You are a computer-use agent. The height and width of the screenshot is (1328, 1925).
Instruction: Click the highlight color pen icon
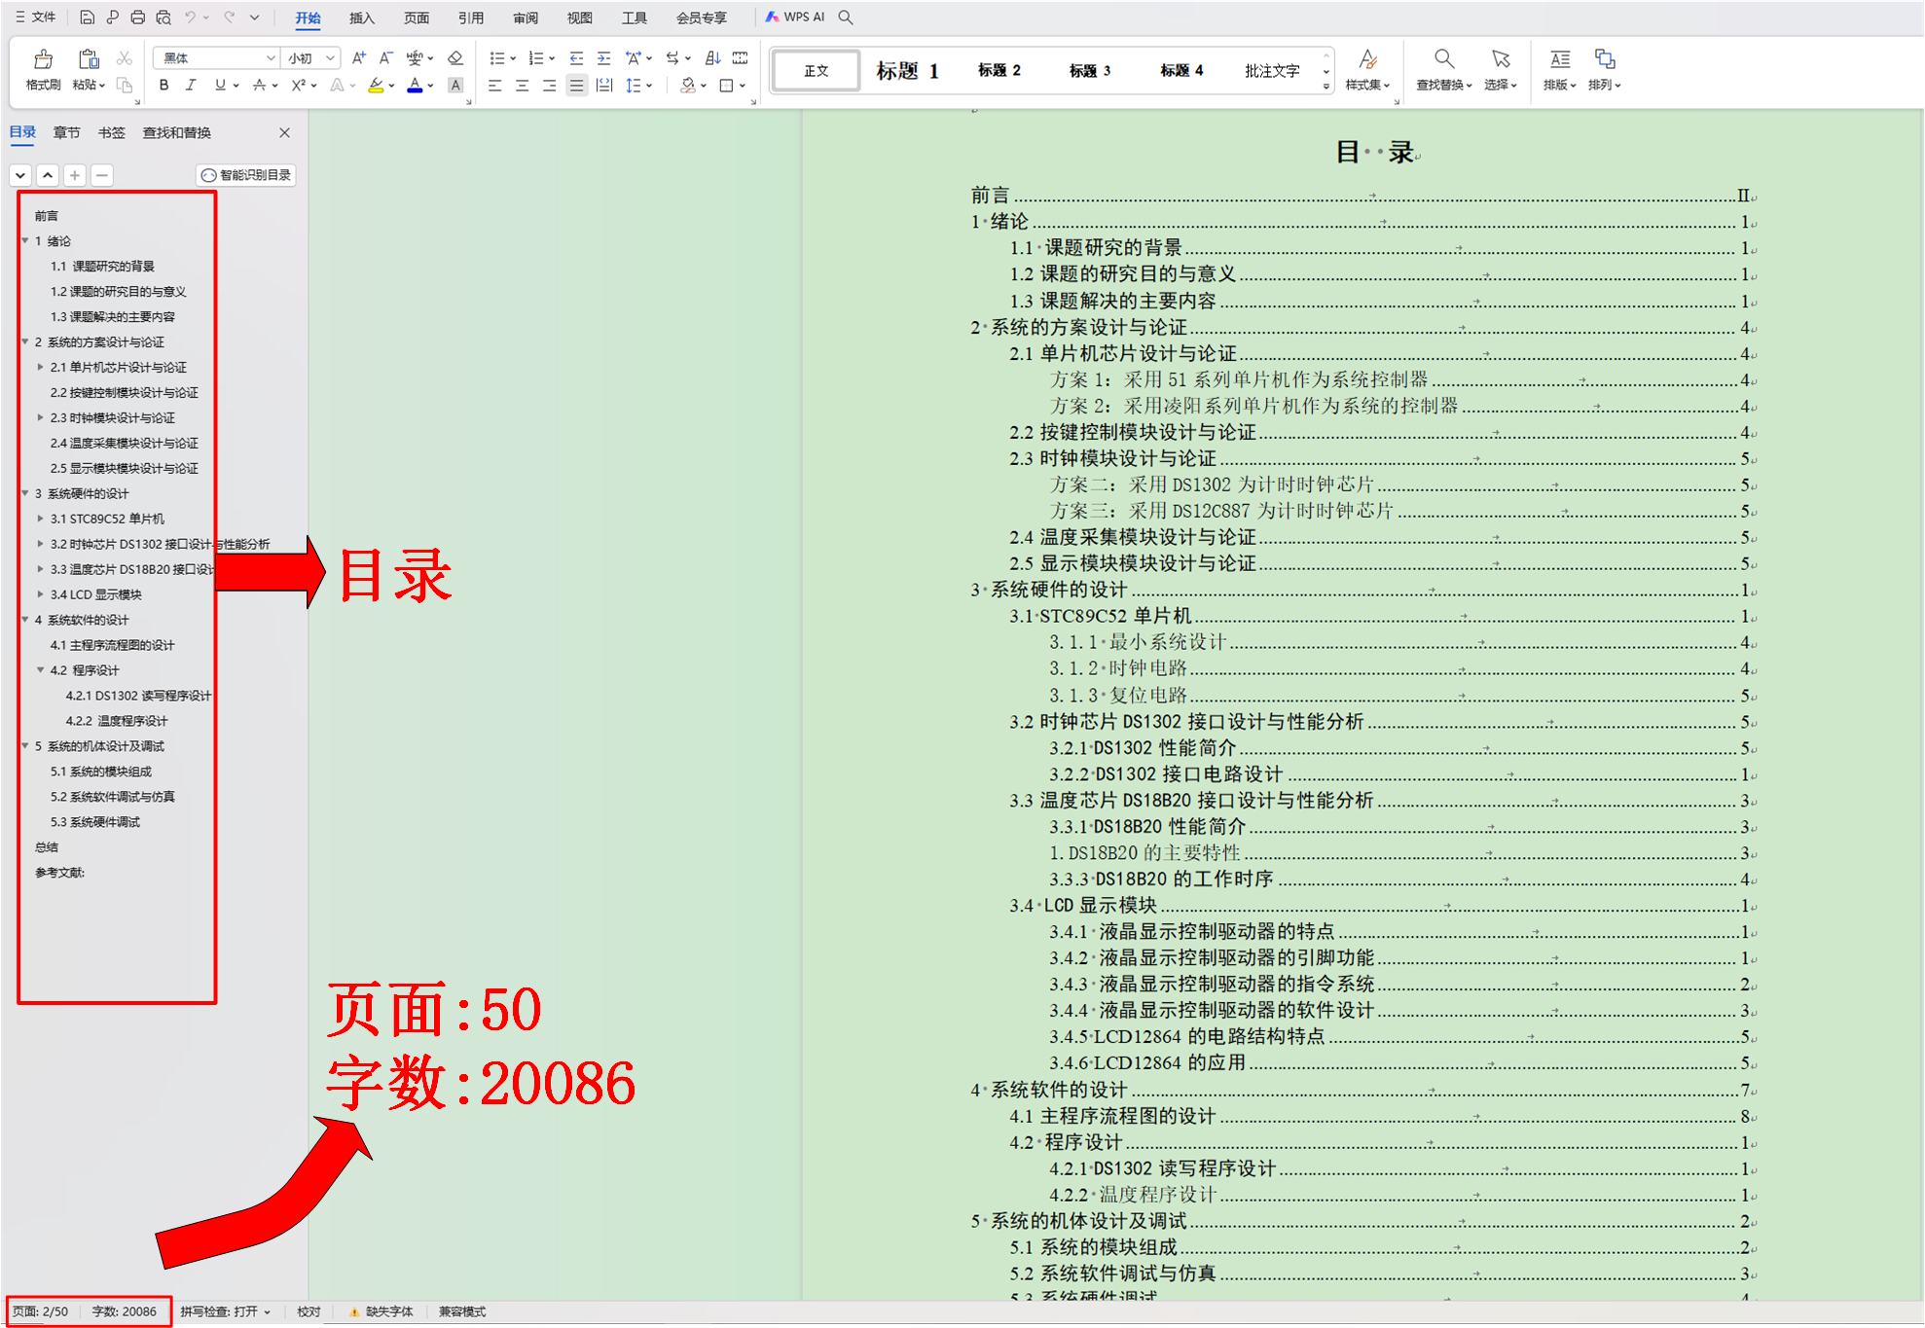coord(377,86)
